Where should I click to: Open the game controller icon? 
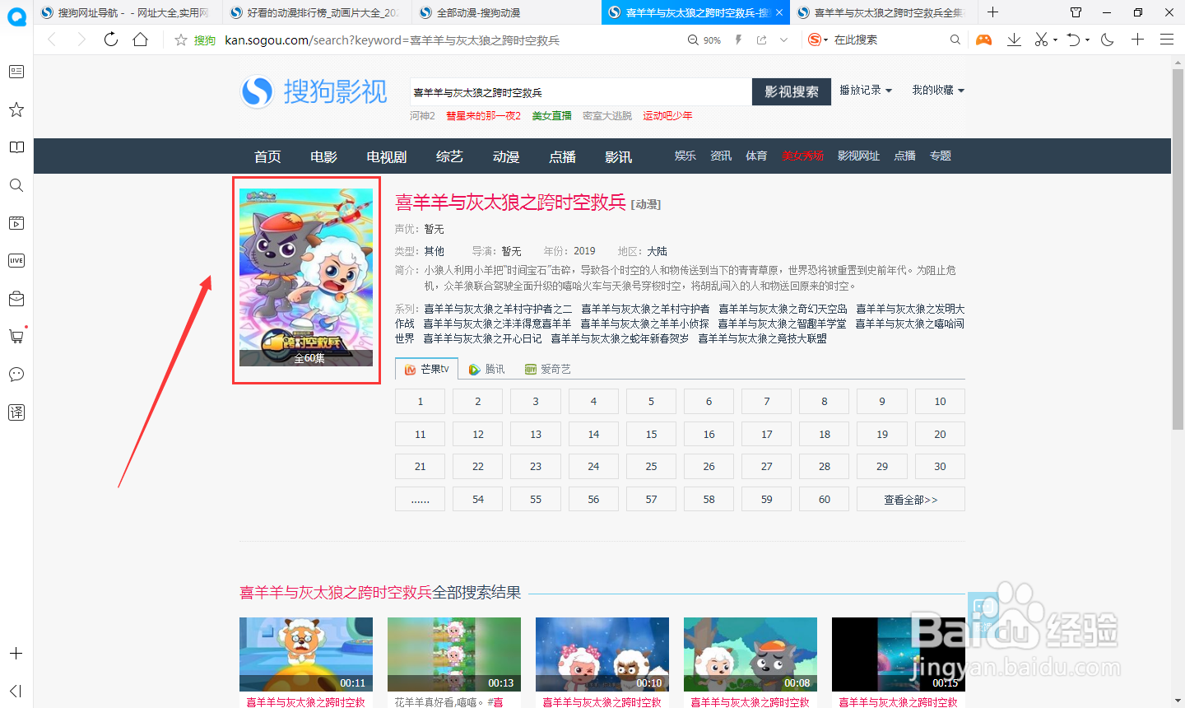983,40
